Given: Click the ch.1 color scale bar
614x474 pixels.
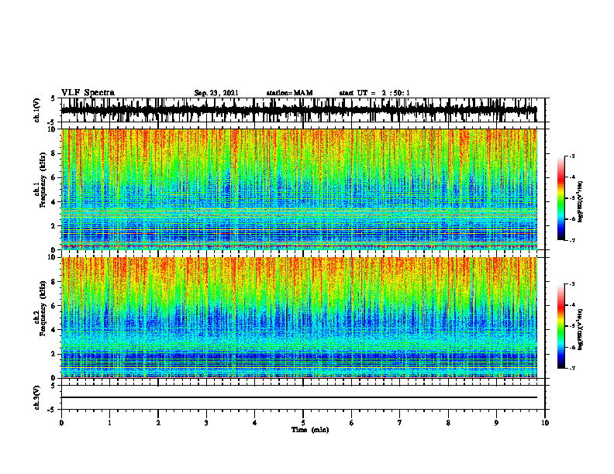Looking at the screenshot, I should pos(561,198).
